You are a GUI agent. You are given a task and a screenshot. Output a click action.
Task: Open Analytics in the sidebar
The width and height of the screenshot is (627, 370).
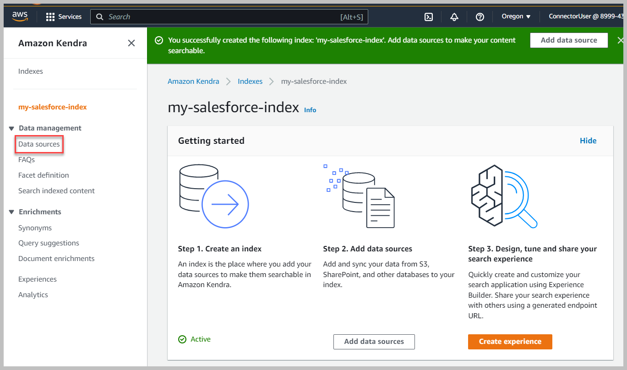tap(33, 295)
